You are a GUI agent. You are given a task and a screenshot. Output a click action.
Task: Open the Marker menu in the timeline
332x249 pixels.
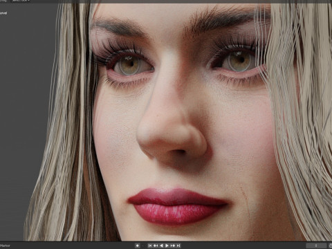tap(5, 246)
